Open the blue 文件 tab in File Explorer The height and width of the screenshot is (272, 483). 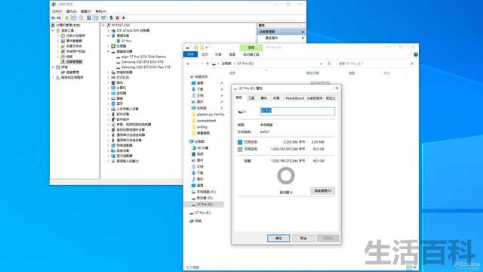click(x=190, y=54)
